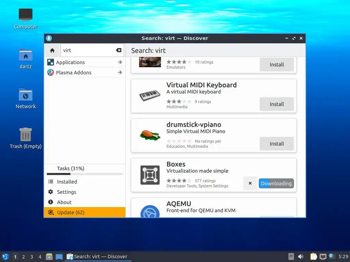350x262 pixels.
Task: Install drumstick-vpiano
Action: click(x=277, y=144)
